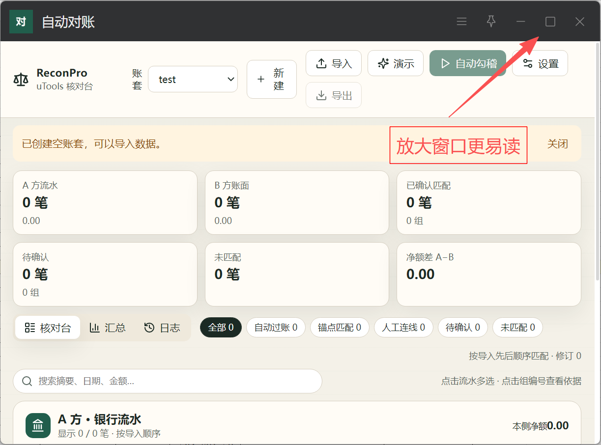Click the 已创建空账套，可以导入数据。 notice text
Viewport: 601px width, 445px height.
(x=92, y=144)
